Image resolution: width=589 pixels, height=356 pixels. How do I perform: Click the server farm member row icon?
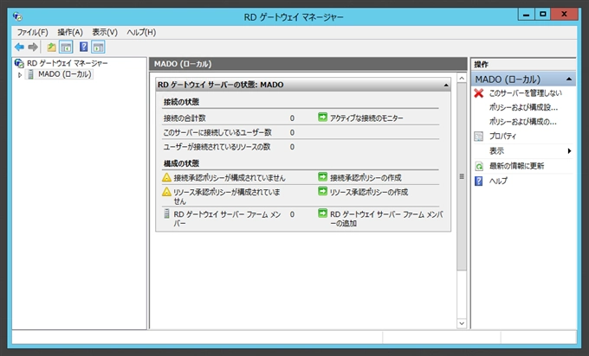click(166, 214)
